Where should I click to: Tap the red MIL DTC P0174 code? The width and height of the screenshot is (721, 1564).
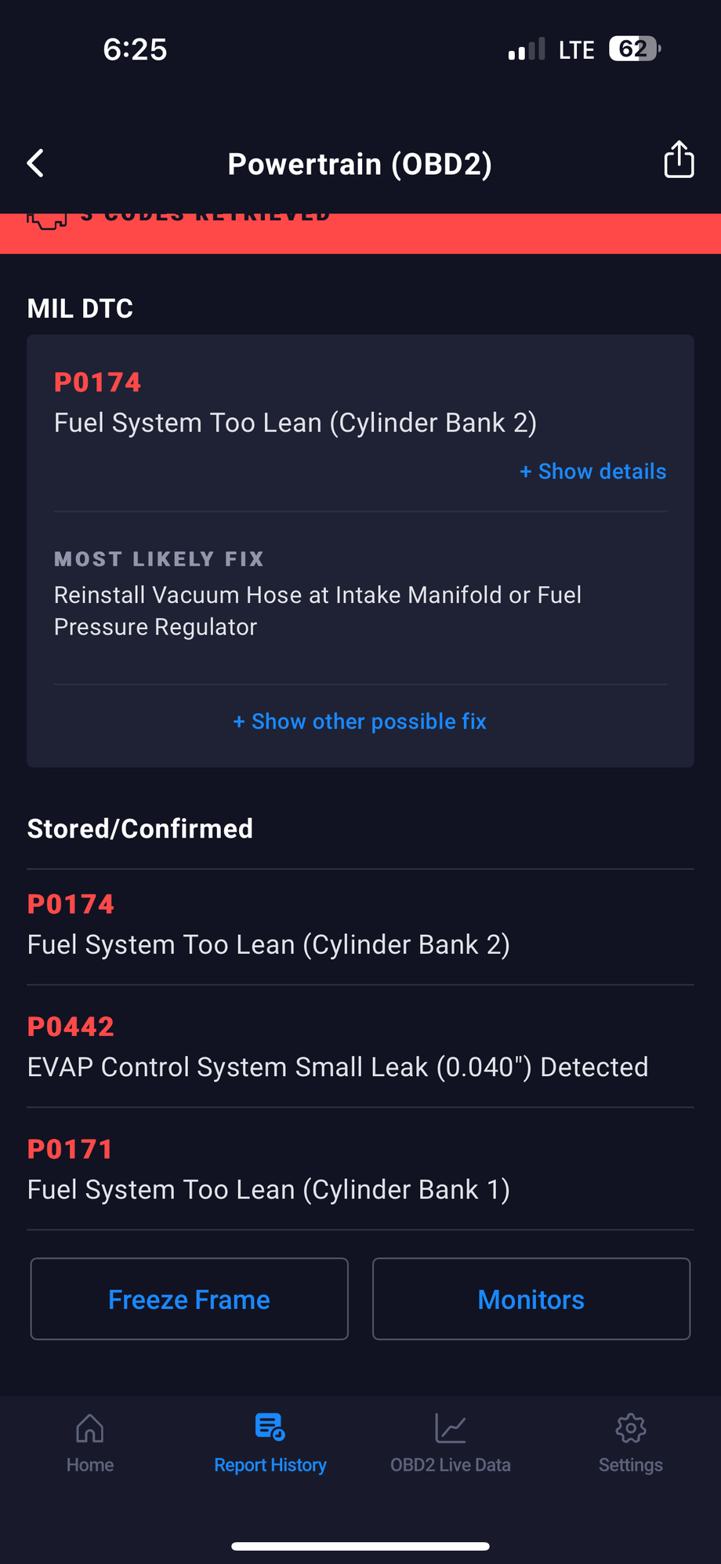click(x=98, y=383)
